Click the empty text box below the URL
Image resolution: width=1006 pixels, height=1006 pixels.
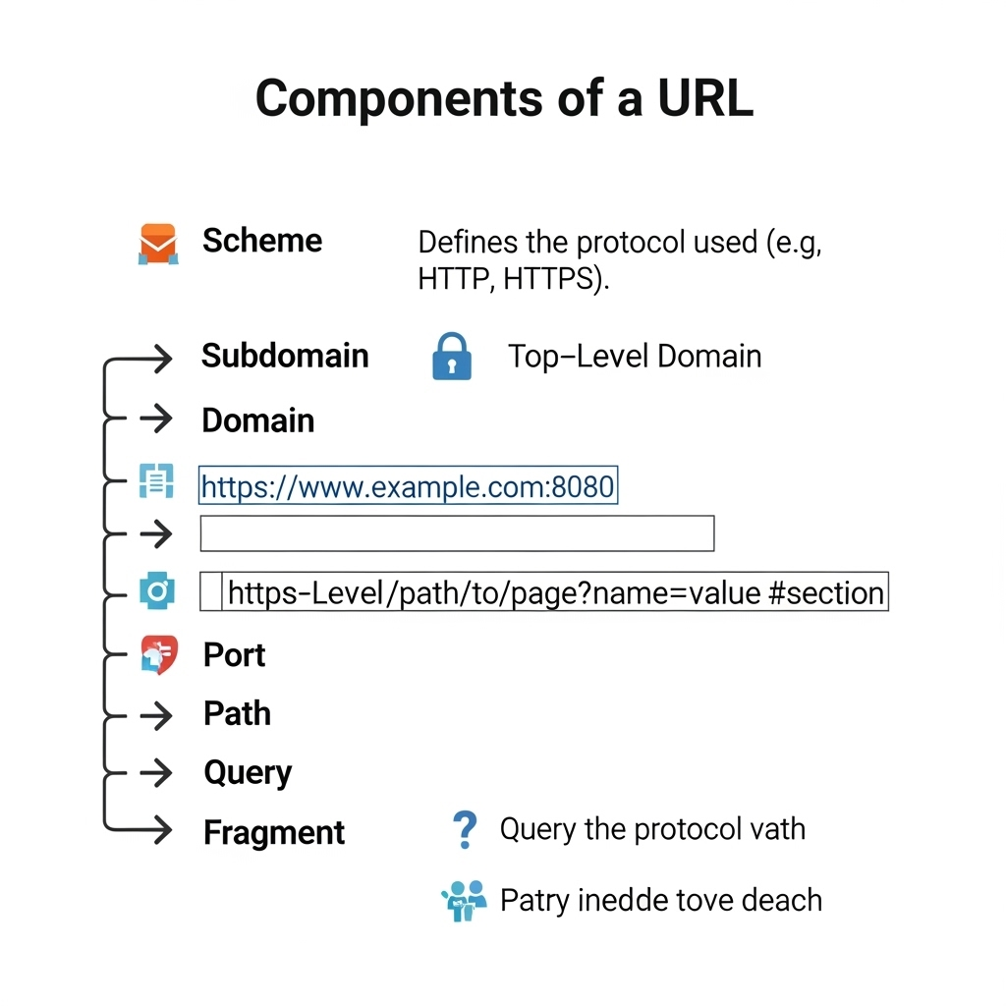pyautogui.click(x=457, y=533)
